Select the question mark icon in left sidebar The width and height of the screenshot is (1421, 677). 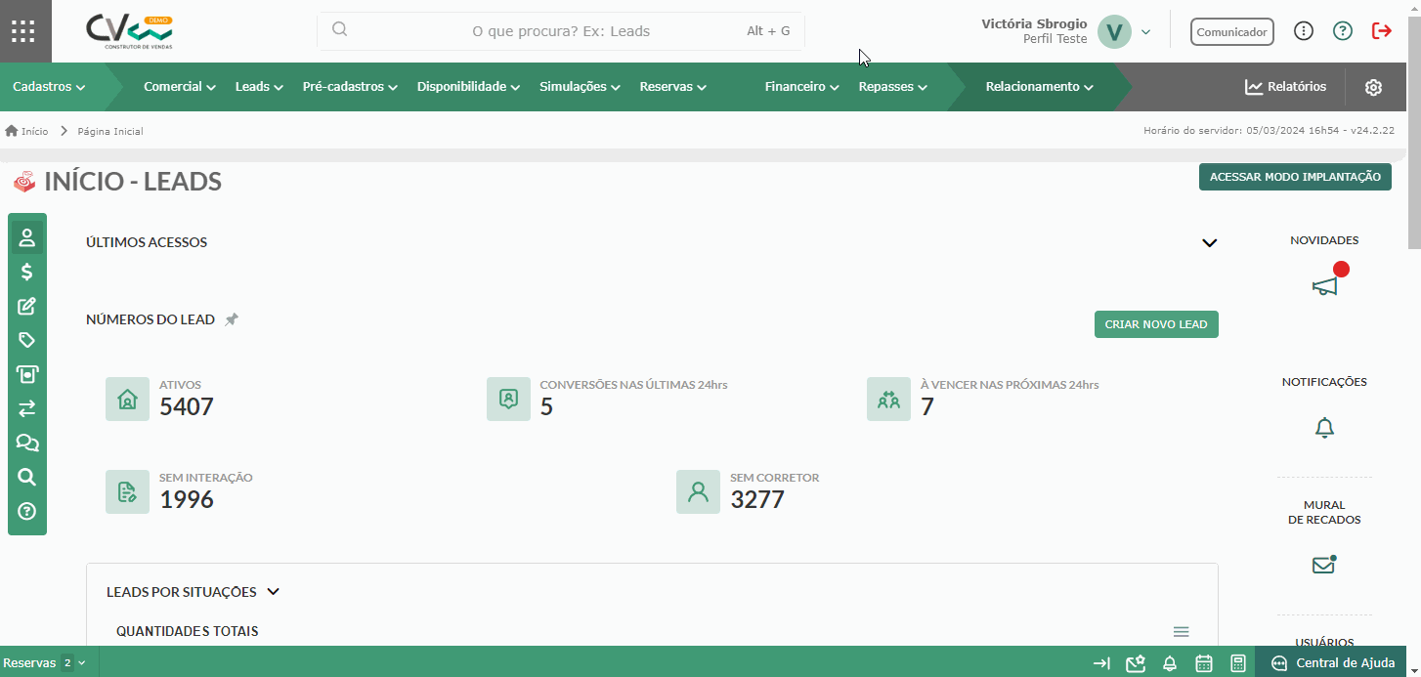click(27, 511)
